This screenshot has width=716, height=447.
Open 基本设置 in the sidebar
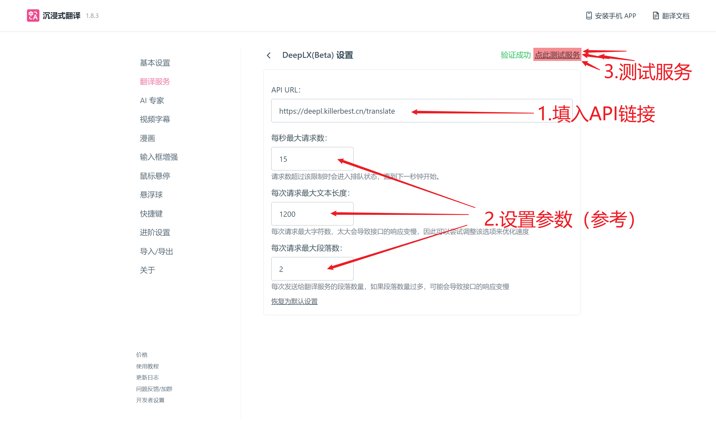point(155,63)
